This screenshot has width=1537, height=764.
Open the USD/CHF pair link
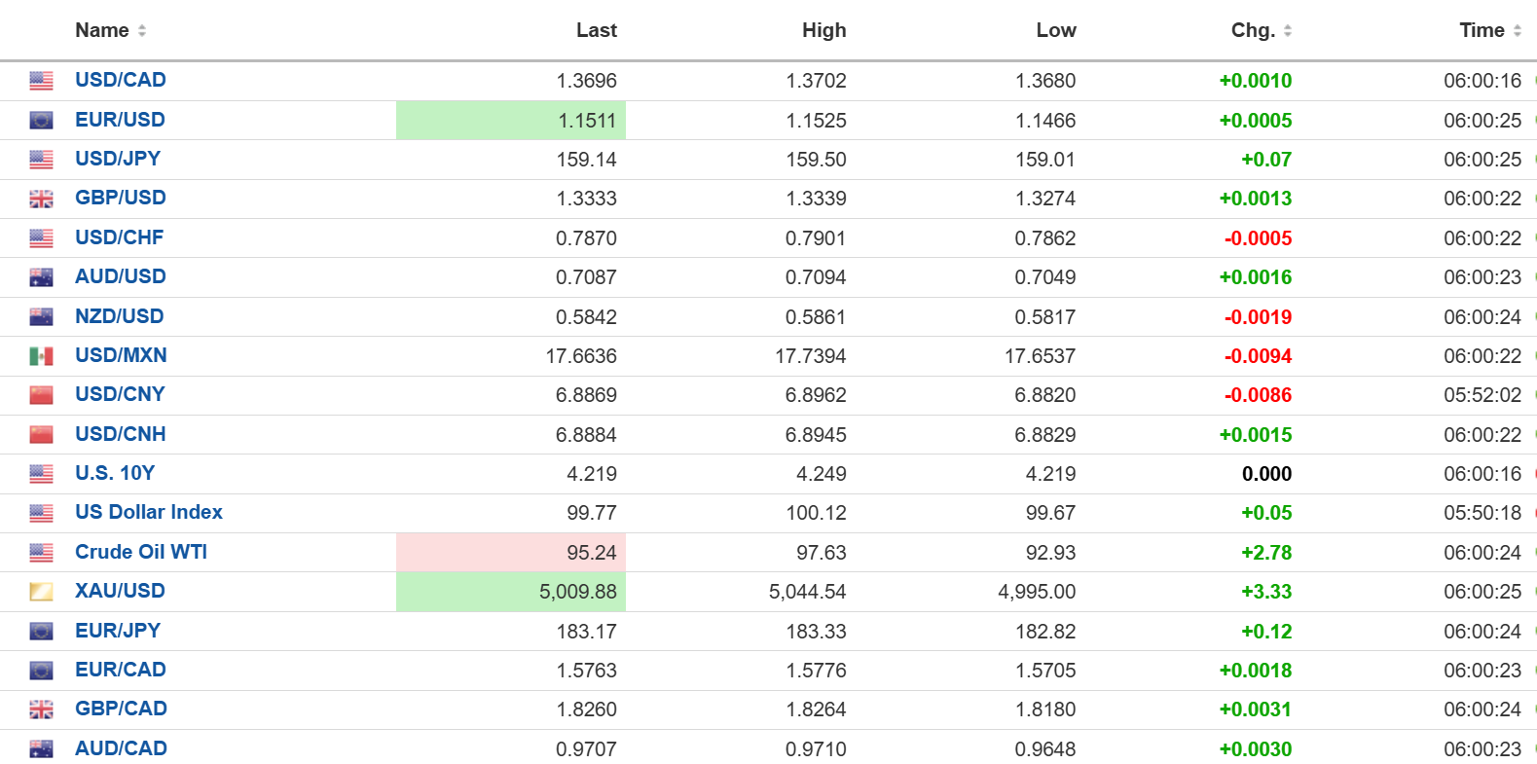pos(119,237)
